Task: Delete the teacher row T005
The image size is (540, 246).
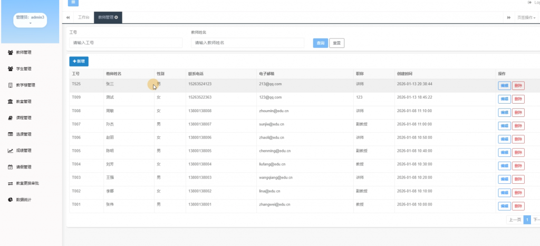Action: (518, 152)
